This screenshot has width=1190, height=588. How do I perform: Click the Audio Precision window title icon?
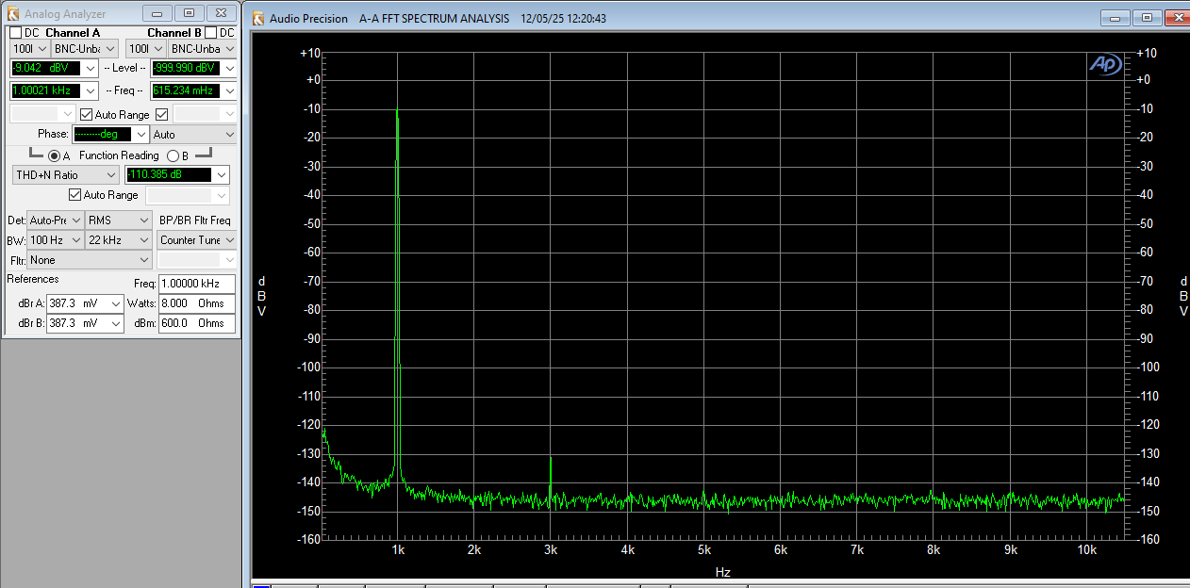[x=258, y=18]
